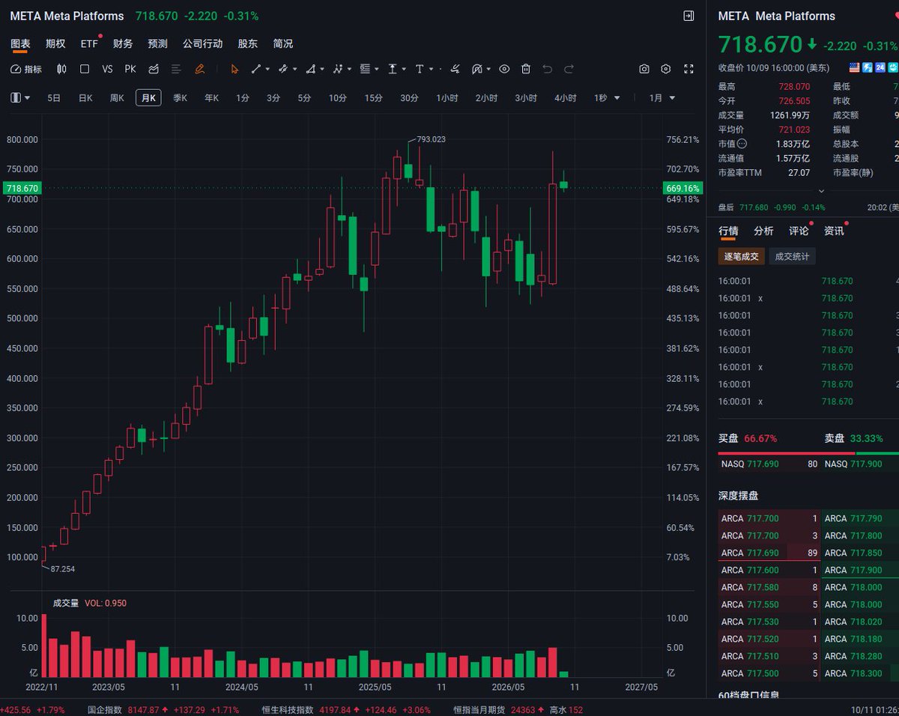Click the square layout icon beside VS
This screenshot has height=716, width=899.
(x=85, y=69)
